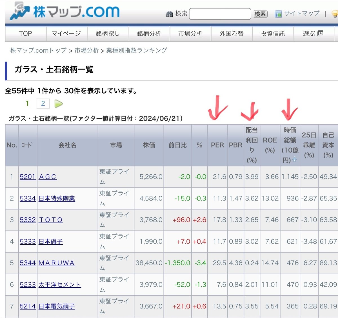Click the PER column header
The height and width of the screenshot is (318, 338).
tap(217, 145)
